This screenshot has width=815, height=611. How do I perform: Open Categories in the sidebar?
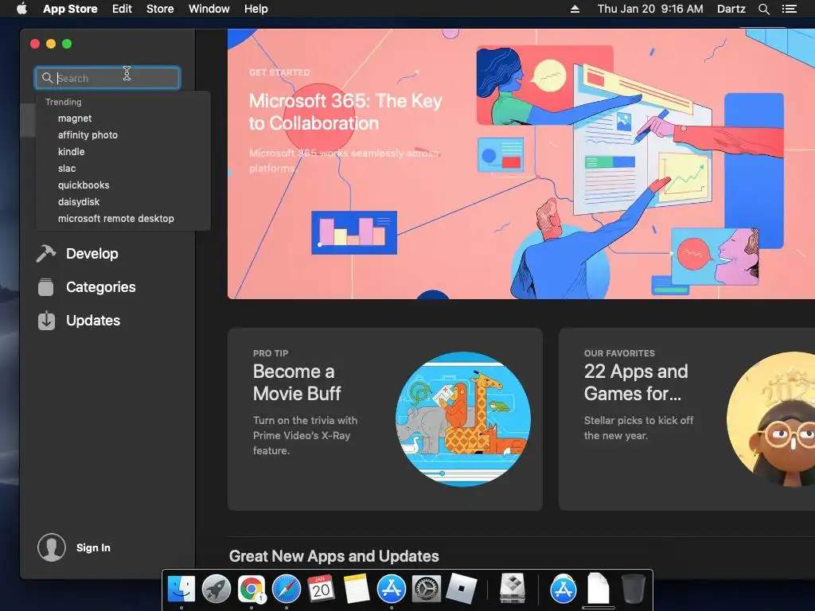[101, 286]
